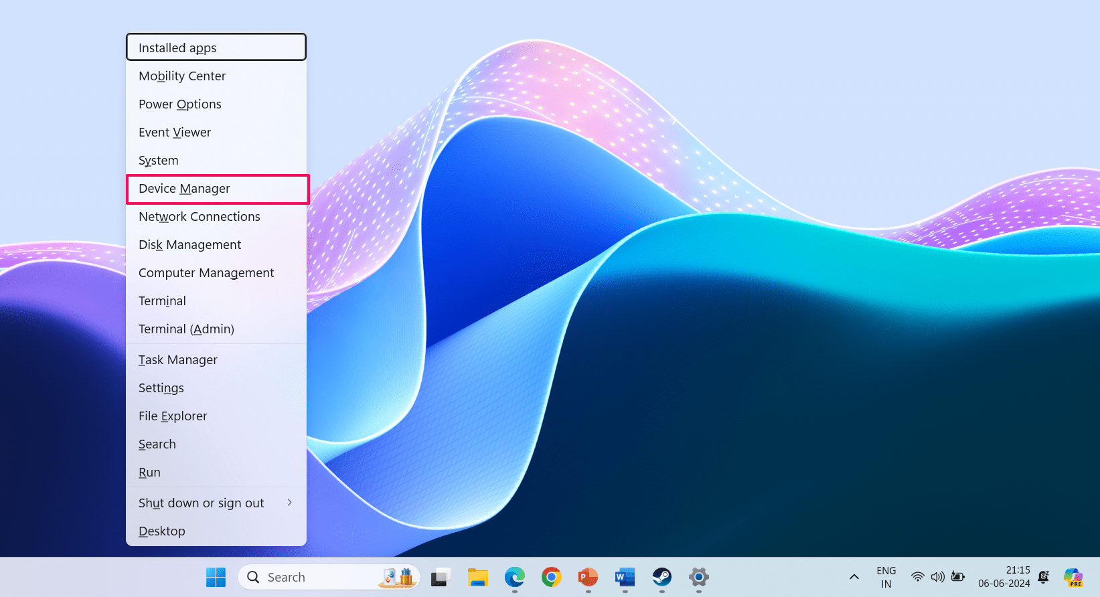
Task: Select Power Options
Action: pyautogui.click(x=216, y=104)
